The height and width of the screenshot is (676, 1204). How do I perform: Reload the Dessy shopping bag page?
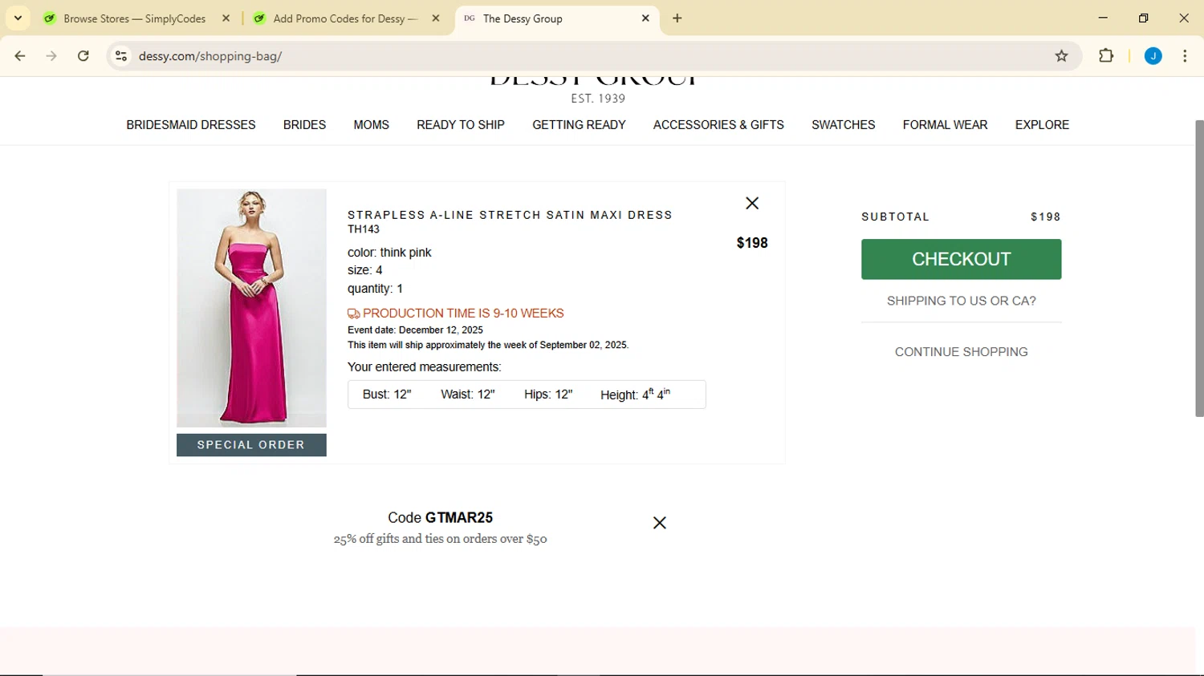[83, 56]
